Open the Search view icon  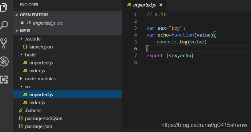(4, 25)
